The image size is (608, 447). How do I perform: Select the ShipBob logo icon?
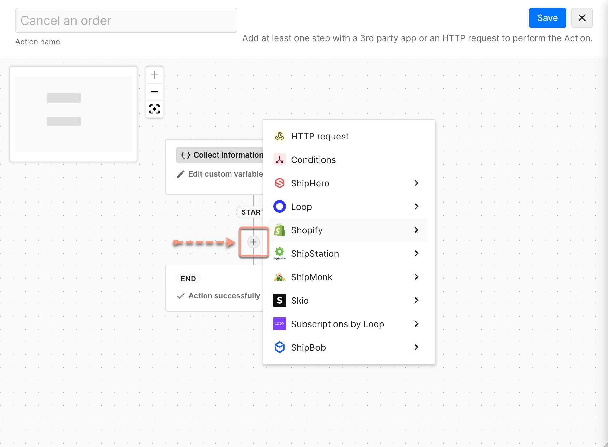point(280,347)
